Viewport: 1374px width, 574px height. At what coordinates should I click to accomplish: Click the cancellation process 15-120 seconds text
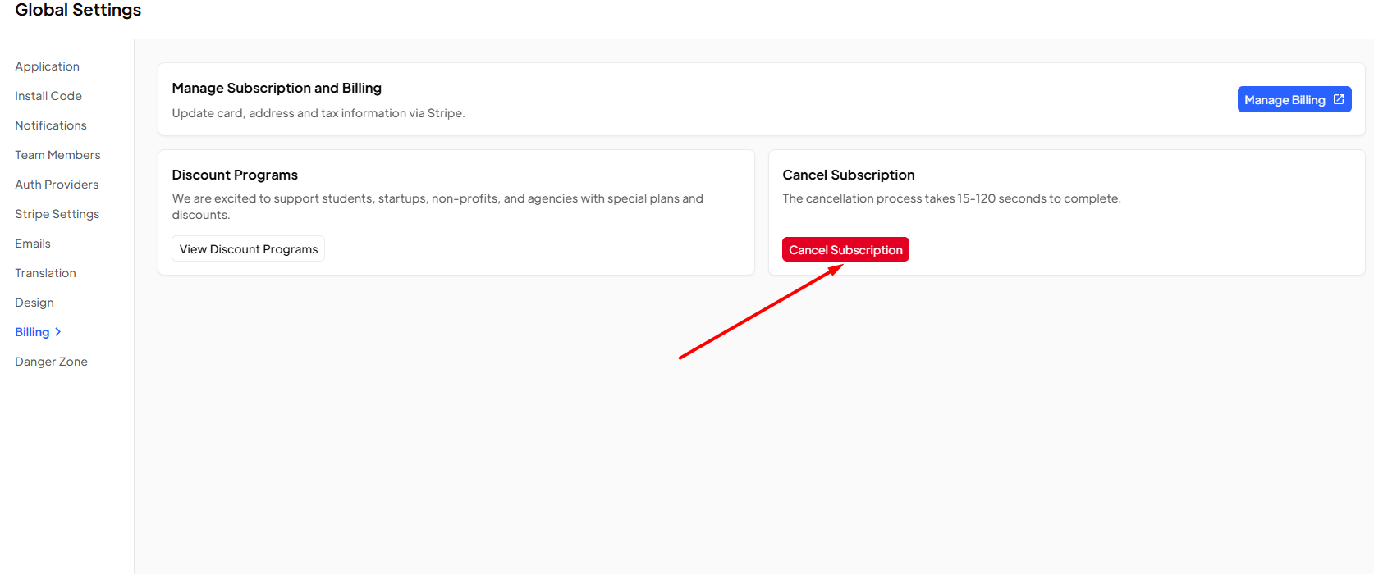click(951, 198)
